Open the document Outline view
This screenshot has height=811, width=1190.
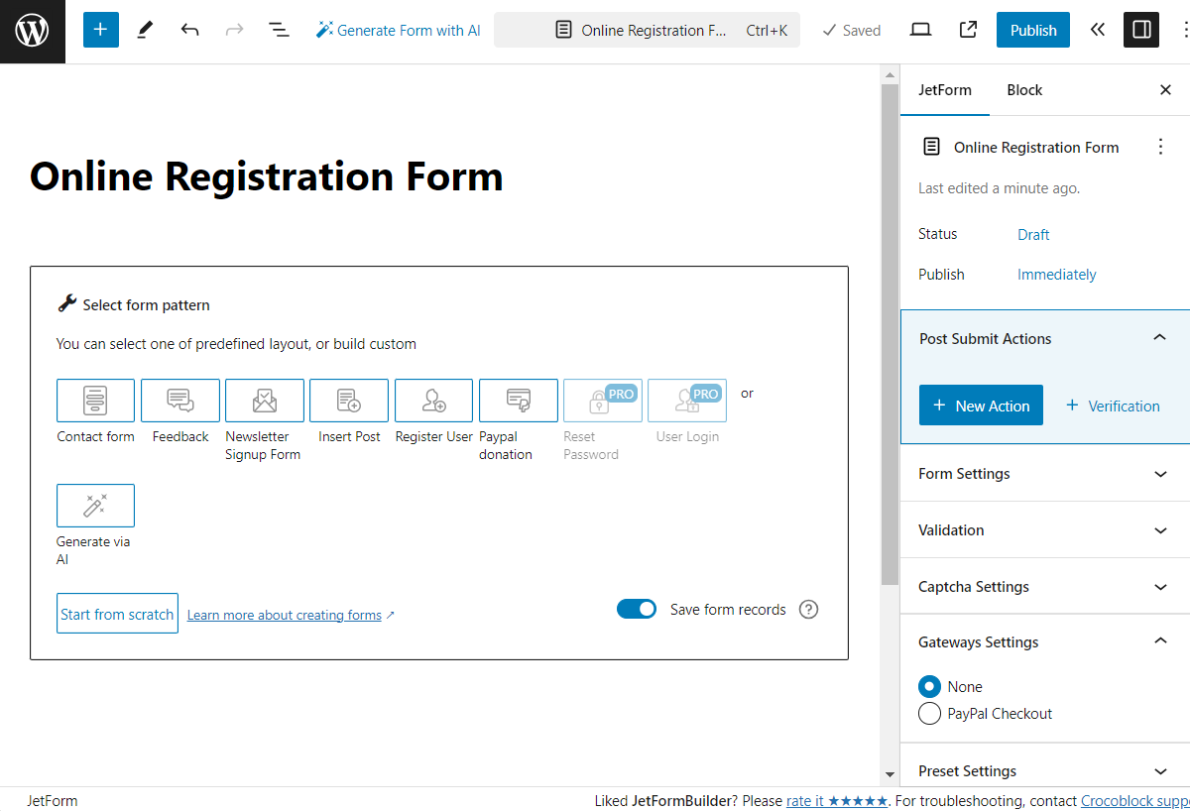(279, 30)
